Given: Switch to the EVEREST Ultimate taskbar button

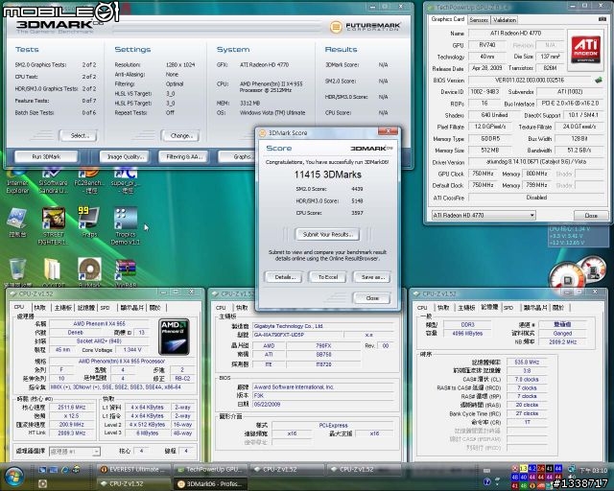Looking at the screenshot, I should pyautogui.click(x=133, y=469).
